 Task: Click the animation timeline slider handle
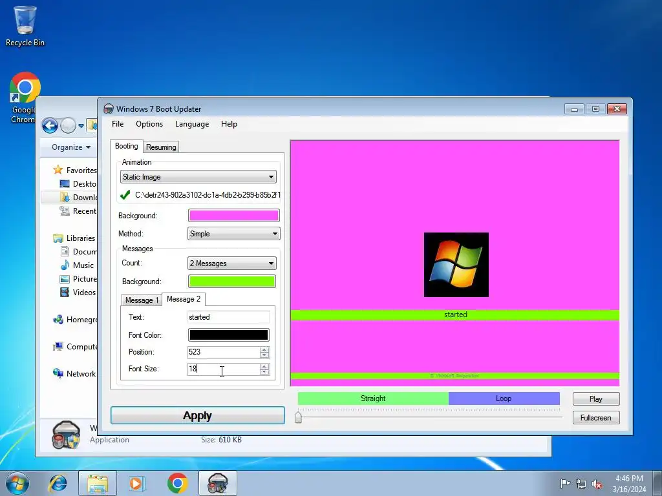coord(298,417)
